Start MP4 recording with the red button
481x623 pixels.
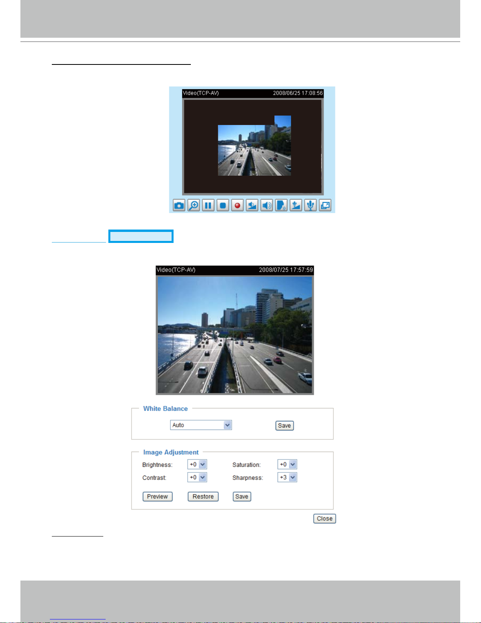point(237,205)
